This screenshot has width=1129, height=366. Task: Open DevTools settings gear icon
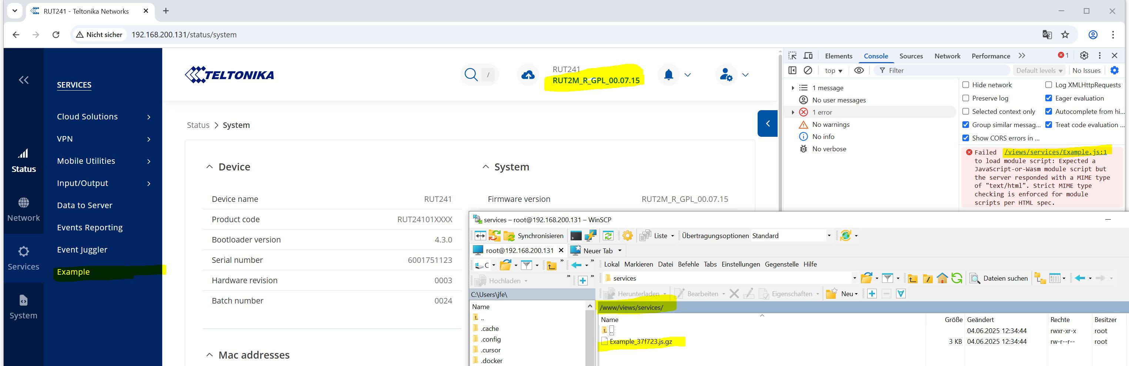click(1084, 55)
